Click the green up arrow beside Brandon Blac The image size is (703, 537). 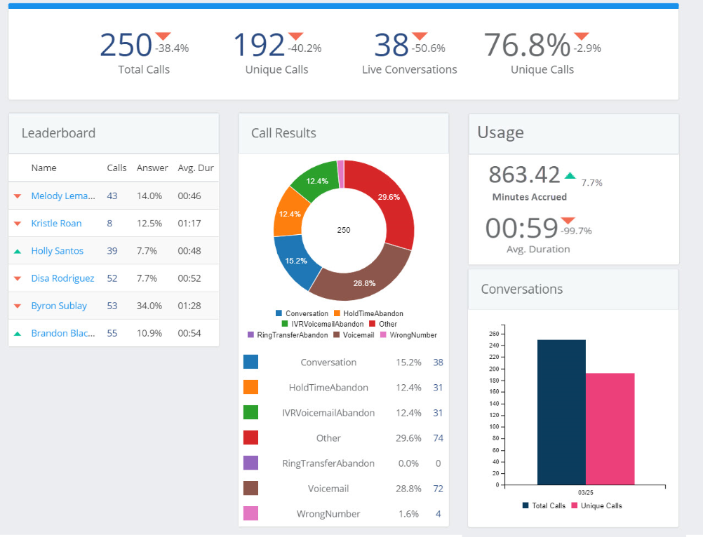18,334
